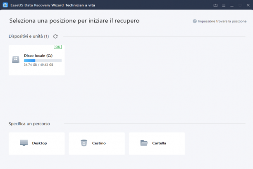Click the Windows drive icon for C:
This screenshot has width=253, height=169.
16,60
